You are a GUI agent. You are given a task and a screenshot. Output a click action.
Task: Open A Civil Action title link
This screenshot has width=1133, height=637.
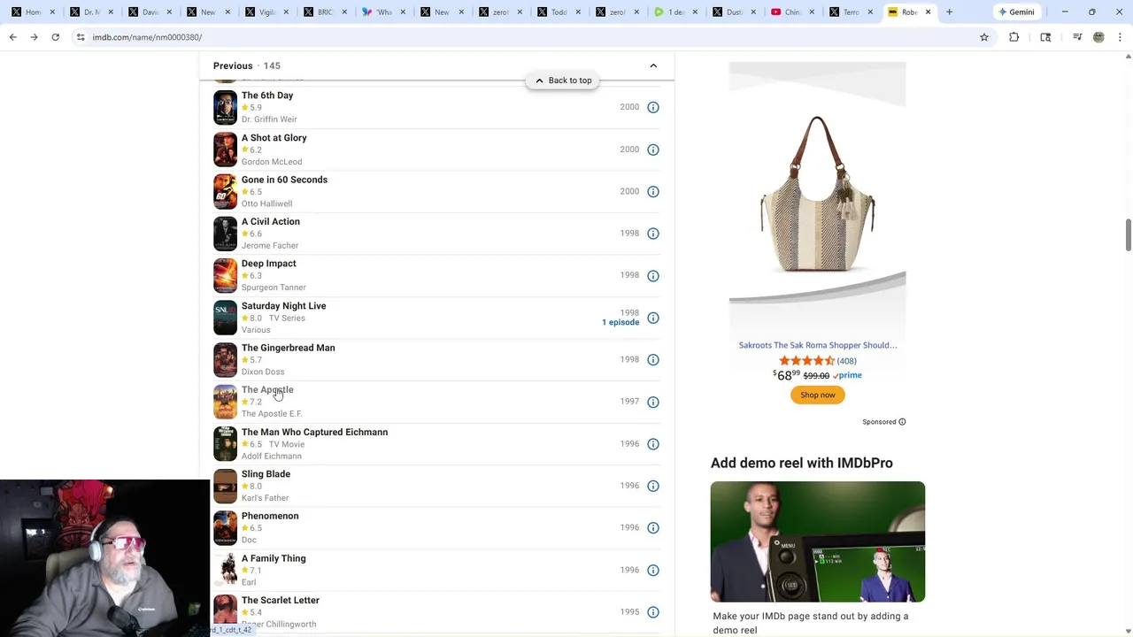click(x=270, y=222)
